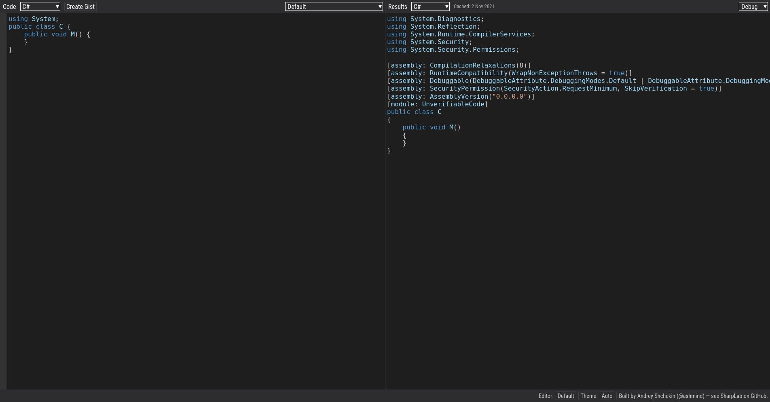Select the AssemblyVersion line in the results pane

point(460,96)
